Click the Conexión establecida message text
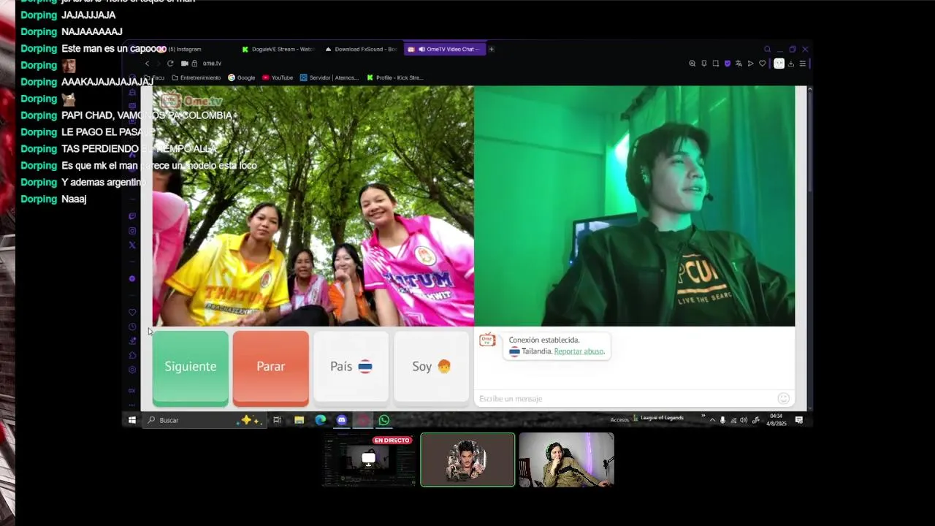 pyautogui.click(x=544, y=340)
